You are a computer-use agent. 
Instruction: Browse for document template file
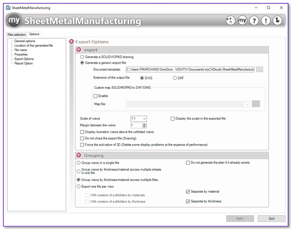pos(260,70)
